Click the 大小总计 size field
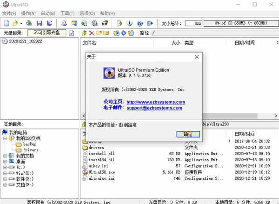Viewport: 279px width, 204px height. (x=193, y=23)
